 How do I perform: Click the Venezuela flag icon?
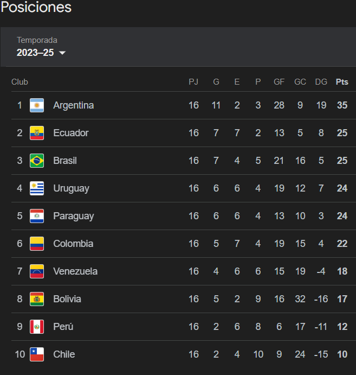[37, 271]
